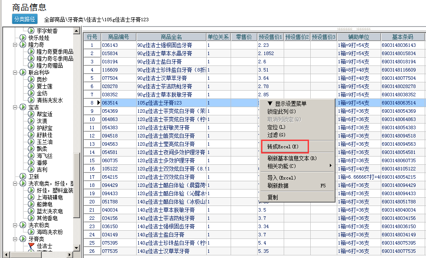Click the 辅助单位 column header
Viewport: 426px width, 258px height.
click(x=359, y=37)
